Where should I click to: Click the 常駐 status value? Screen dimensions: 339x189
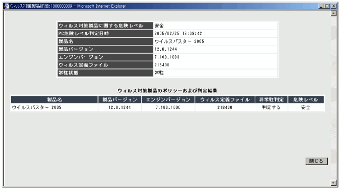[159, 73]
